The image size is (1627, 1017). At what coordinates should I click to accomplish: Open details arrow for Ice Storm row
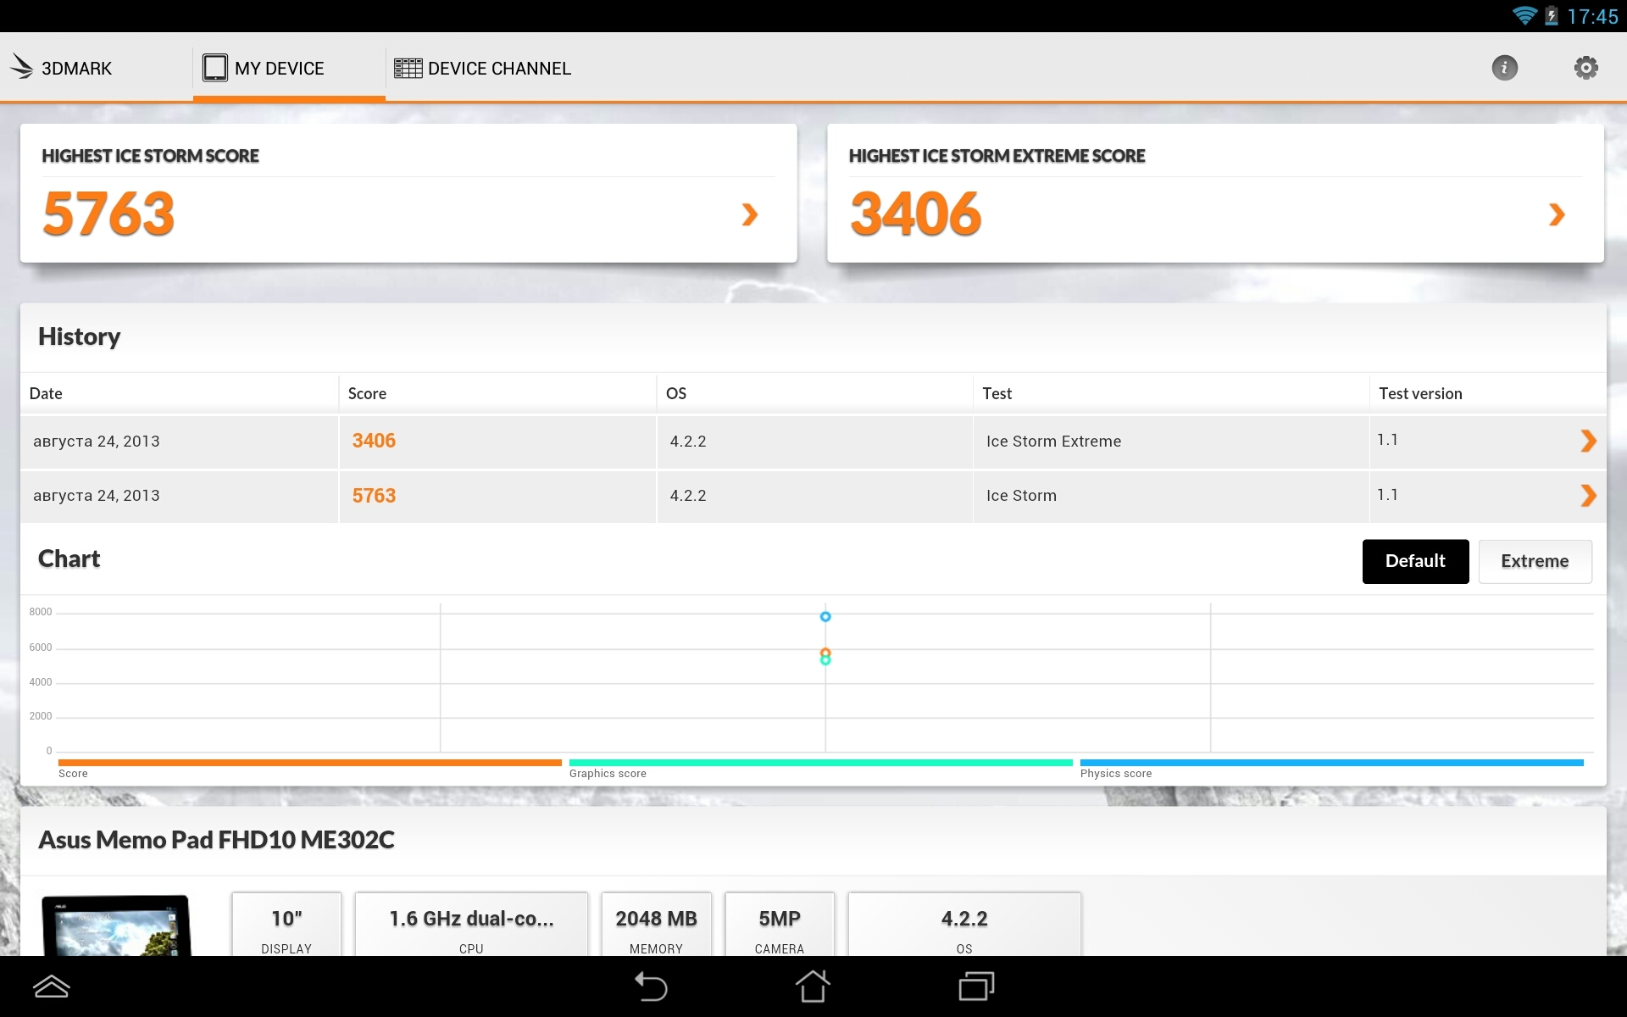tap(1588, 495)
